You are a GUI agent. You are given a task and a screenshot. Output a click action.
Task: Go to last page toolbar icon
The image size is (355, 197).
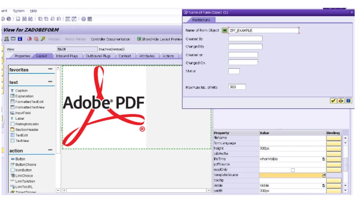tap(58, 19)
